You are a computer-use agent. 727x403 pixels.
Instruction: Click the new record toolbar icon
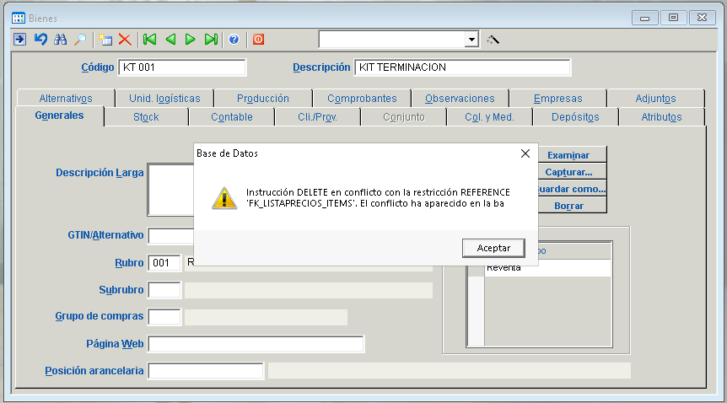[105, 40]
